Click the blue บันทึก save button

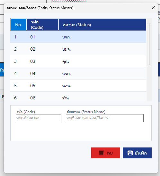[x=137, y=153]
